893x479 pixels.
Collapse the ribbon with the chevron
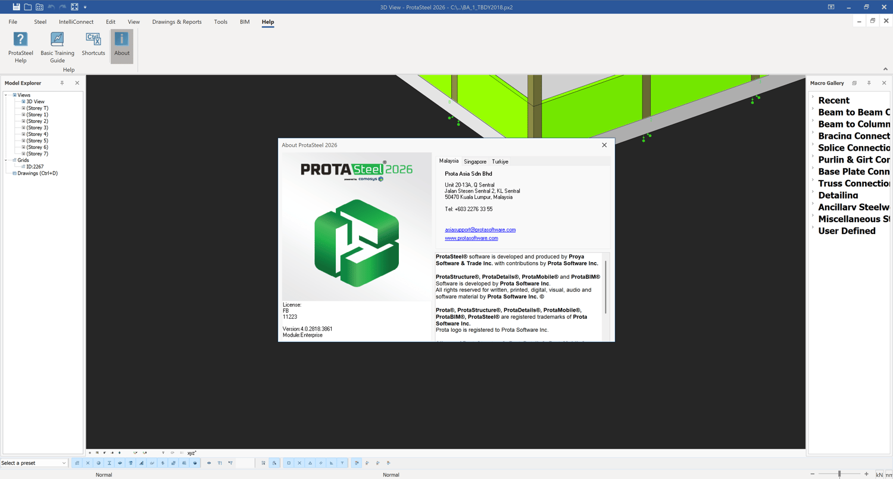pyautogui.click(x=885, y=69)
